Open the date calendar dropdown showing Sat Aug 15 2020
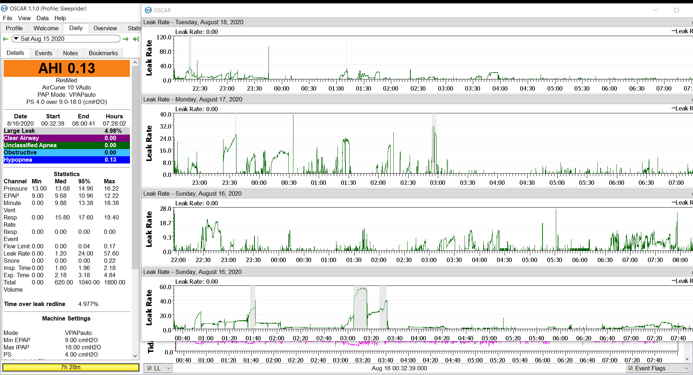The height and width of the screenshot is (375, 693). (66, 39)
